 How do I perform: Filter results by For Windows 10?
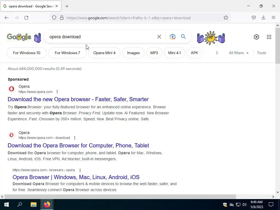click(27, 53)
